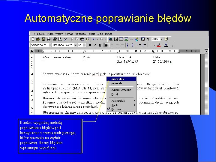This screenshot has width=216, height=162.
Task: Open the Narzędzia menu
Action: (80, 34)
